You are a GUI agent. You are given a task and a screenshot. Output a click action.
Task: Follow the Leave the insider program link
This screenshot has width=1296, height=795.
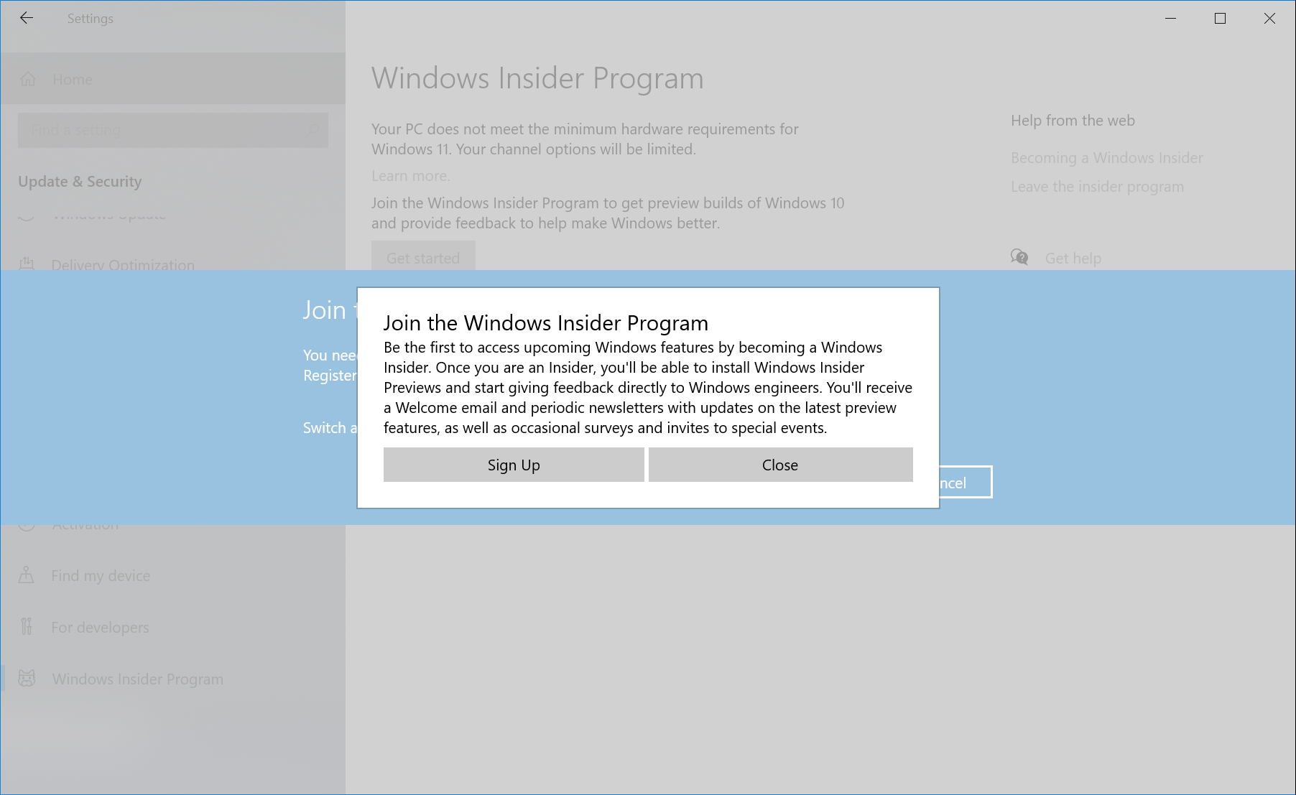[x=1097, y=187]
